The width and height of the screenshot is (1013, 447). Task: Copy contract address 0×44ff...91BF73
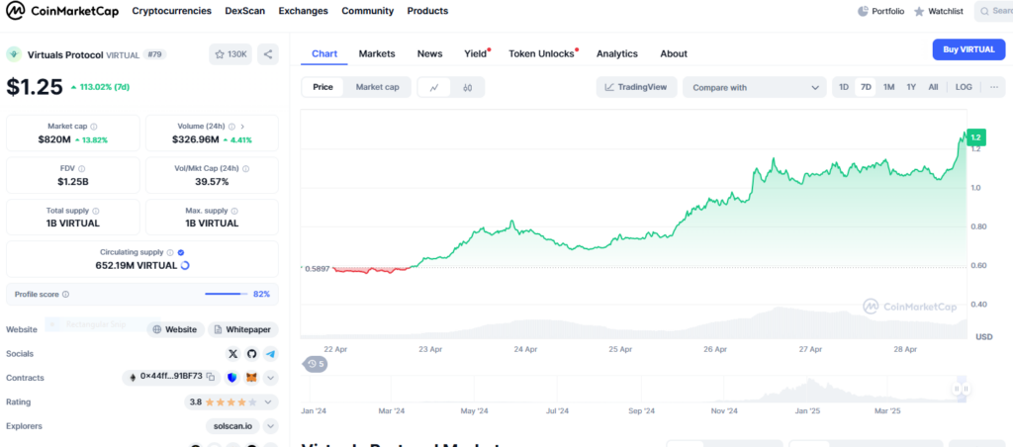point(211,377)
